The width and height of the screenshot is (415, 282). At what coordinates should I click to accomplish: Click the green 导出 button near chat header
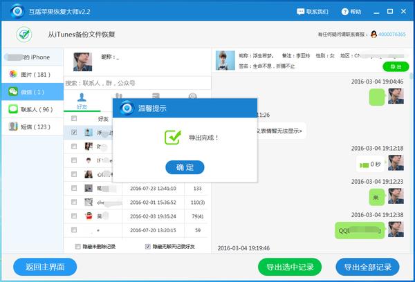coord(396,66)
